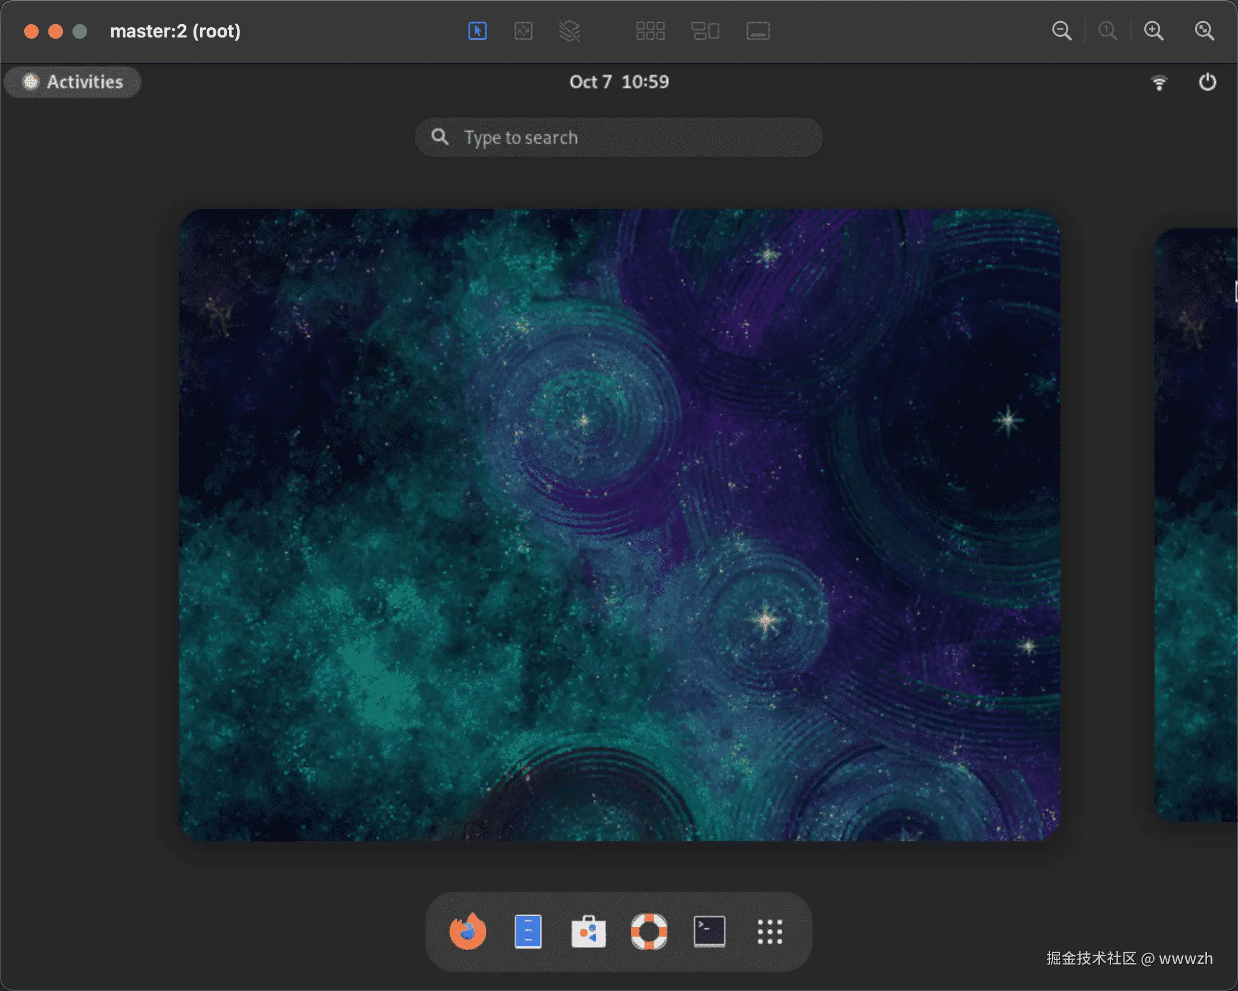This screenshot has width=1238, height=991.
Task: Open the Software store from dash
Action: pyautogui.click(x=588, y=931)
